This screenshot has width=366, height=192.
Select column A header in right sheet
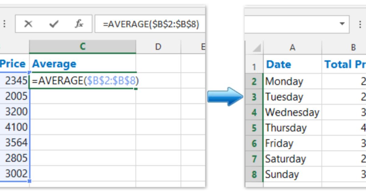click(292, 48)
